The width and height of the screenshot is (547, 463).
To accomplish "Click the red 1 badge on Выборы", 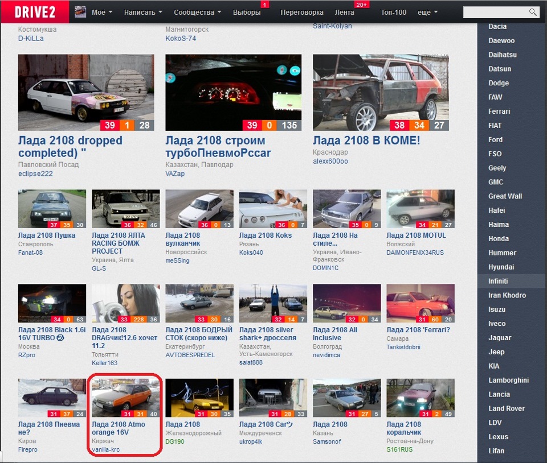I will 264,5.
